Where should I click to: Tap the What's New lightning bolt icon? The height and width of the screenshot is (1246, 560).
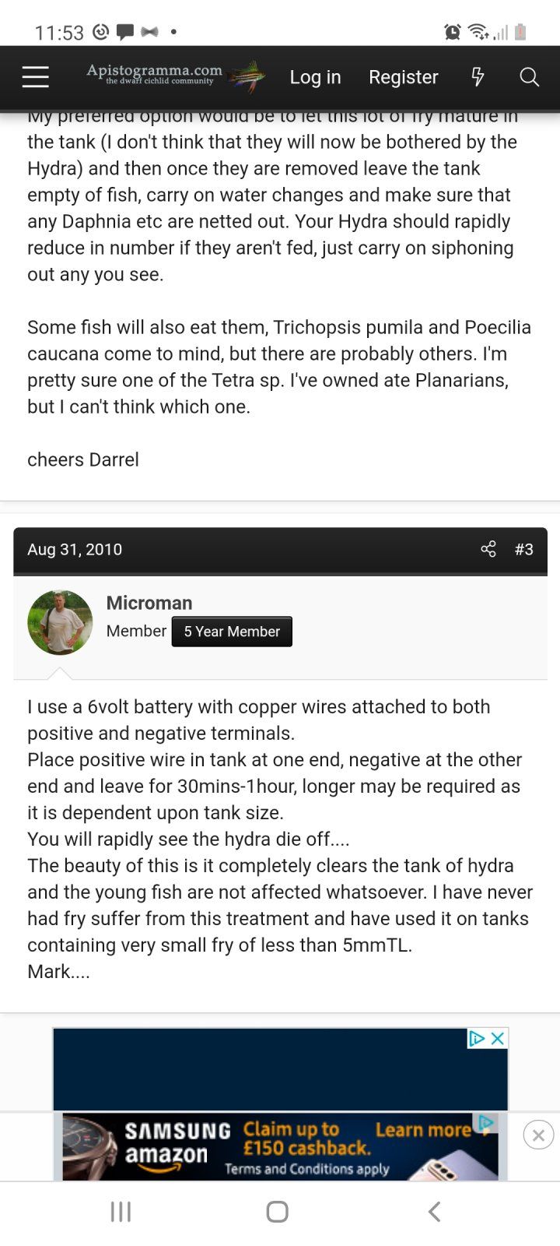[478, 77]
